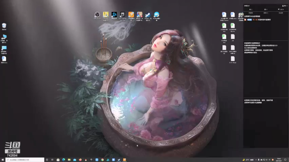This screenshot has height=162, width=289.
Task: Open the danmaku assistant settings gear
Action: [x=285, y=6]
